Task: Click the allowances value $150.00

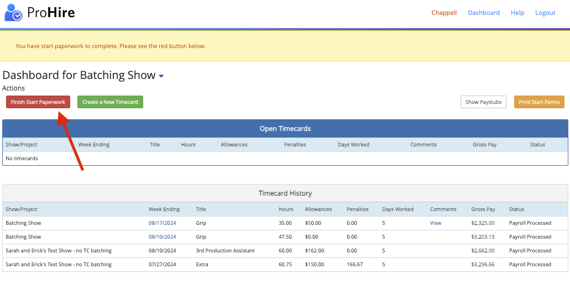Action: (315, 264)
